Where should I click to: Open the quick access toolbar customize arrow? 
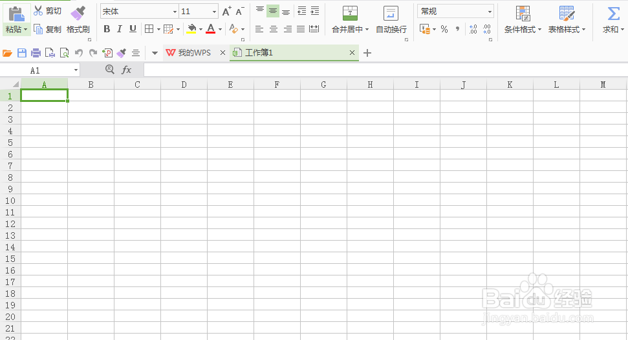(x=155, y=53)
